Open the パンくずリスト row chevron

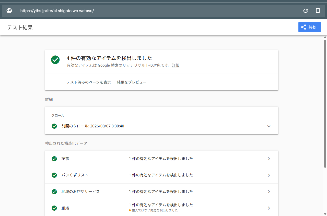269,175
